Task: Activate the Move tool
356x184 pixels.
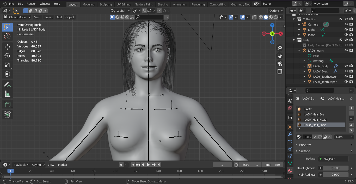Action: pos(7,47)
